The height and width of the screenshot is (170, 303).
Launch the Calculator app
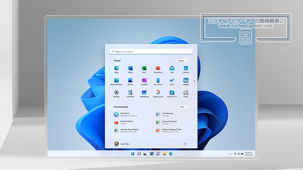tap(130, 94)
